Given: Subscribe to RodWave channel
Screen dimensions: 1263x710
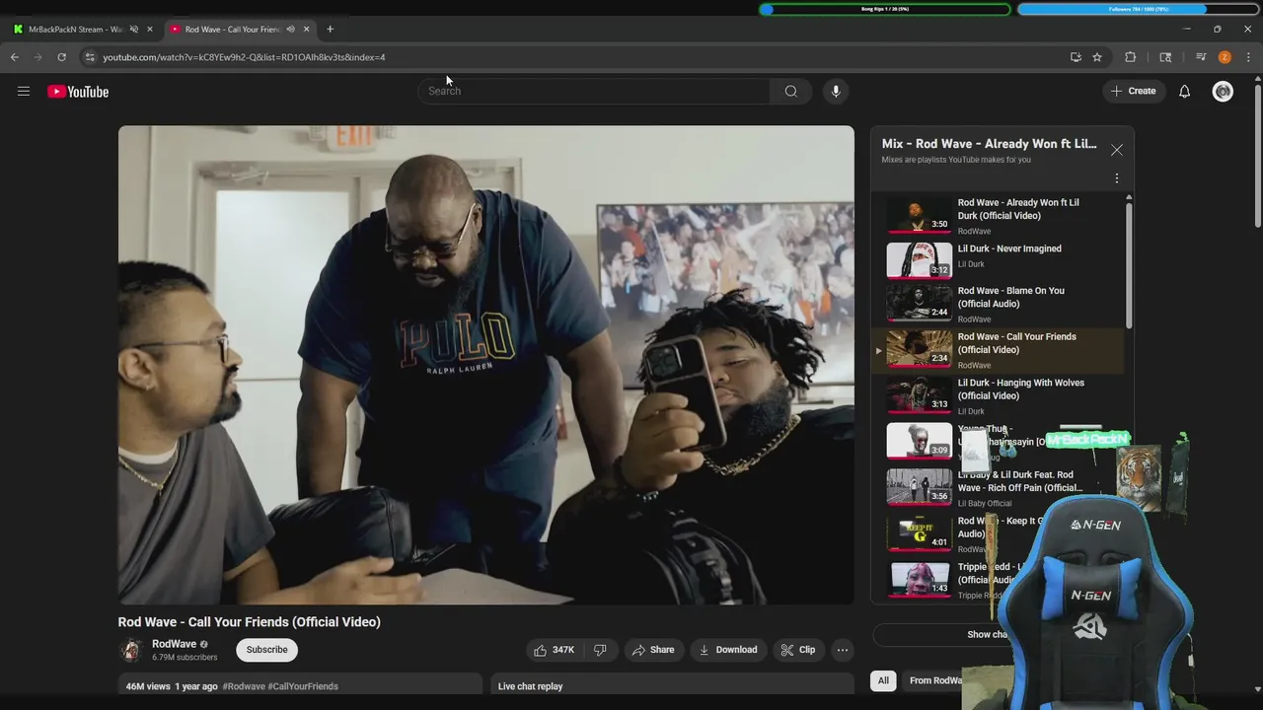Looking at the screenshot, I should point(266,650).
